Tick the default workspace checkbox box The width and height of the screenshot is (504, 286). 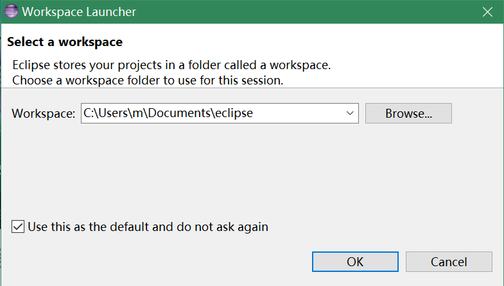pyautogui.click(x=19, y=226)
